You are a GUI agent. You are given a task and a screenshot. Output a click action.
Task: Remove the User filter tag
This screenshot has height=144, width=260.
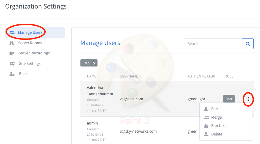click(94, 63)
